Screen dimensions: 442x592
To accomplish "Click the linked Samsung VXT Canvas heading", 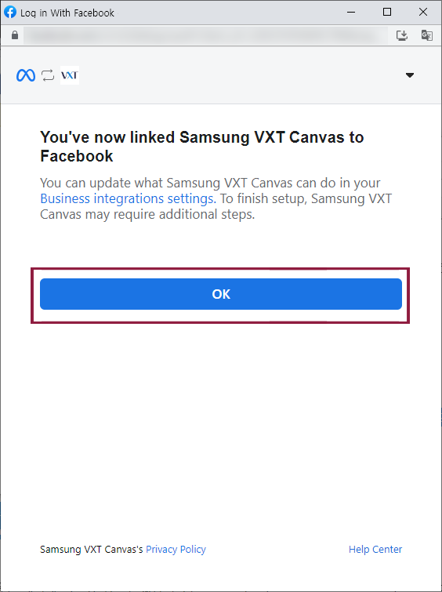I will click(202, 147).
